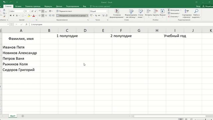The image size is (213, 120).
Task: Align text left horizontally
Action: 40,16
